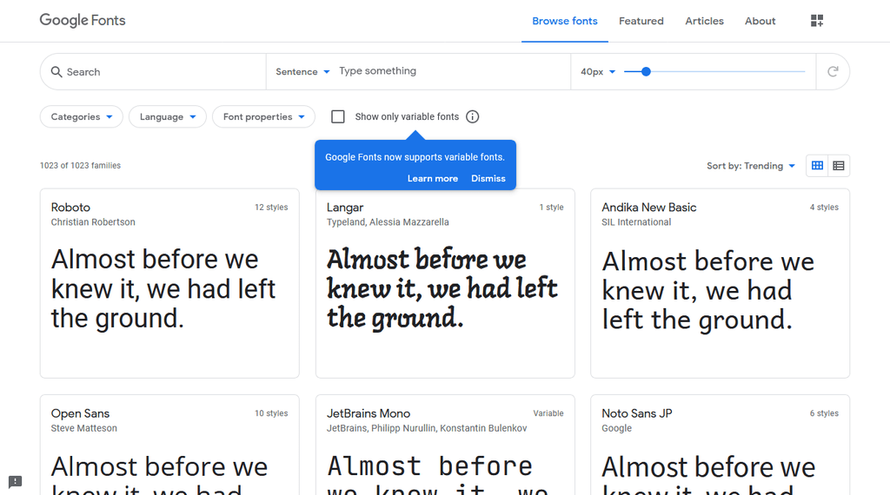The height and width of the screenshot is (495, 890).
Task: Open the selected families grid icon
Action: [x=817, y=21]
